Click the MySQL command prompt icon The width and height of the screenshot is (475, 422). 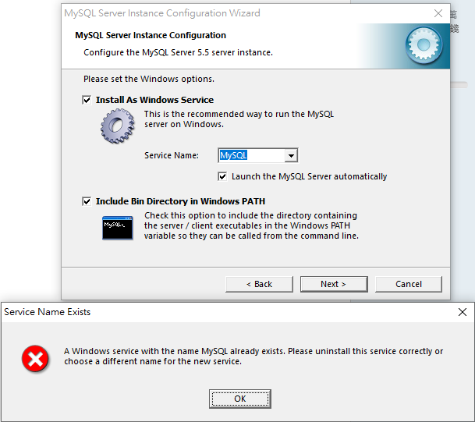point(118,228)
